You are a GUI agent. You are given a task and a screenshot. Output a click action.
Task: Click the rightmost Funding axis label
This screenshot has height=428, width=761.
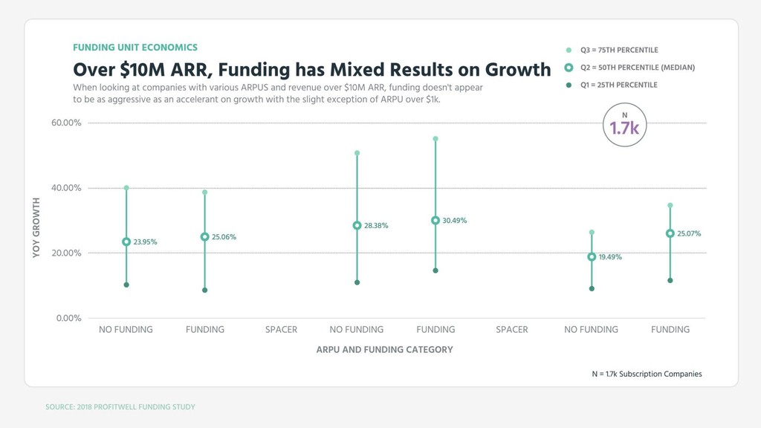(670, 329)
